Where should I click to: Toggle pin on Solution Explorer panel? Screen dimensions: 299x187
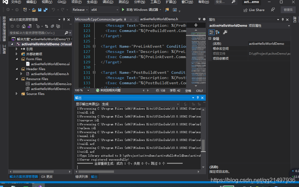[64, 19]
